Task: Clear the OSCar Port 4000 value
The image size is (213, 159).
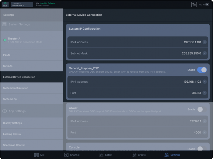Action: 204,133
